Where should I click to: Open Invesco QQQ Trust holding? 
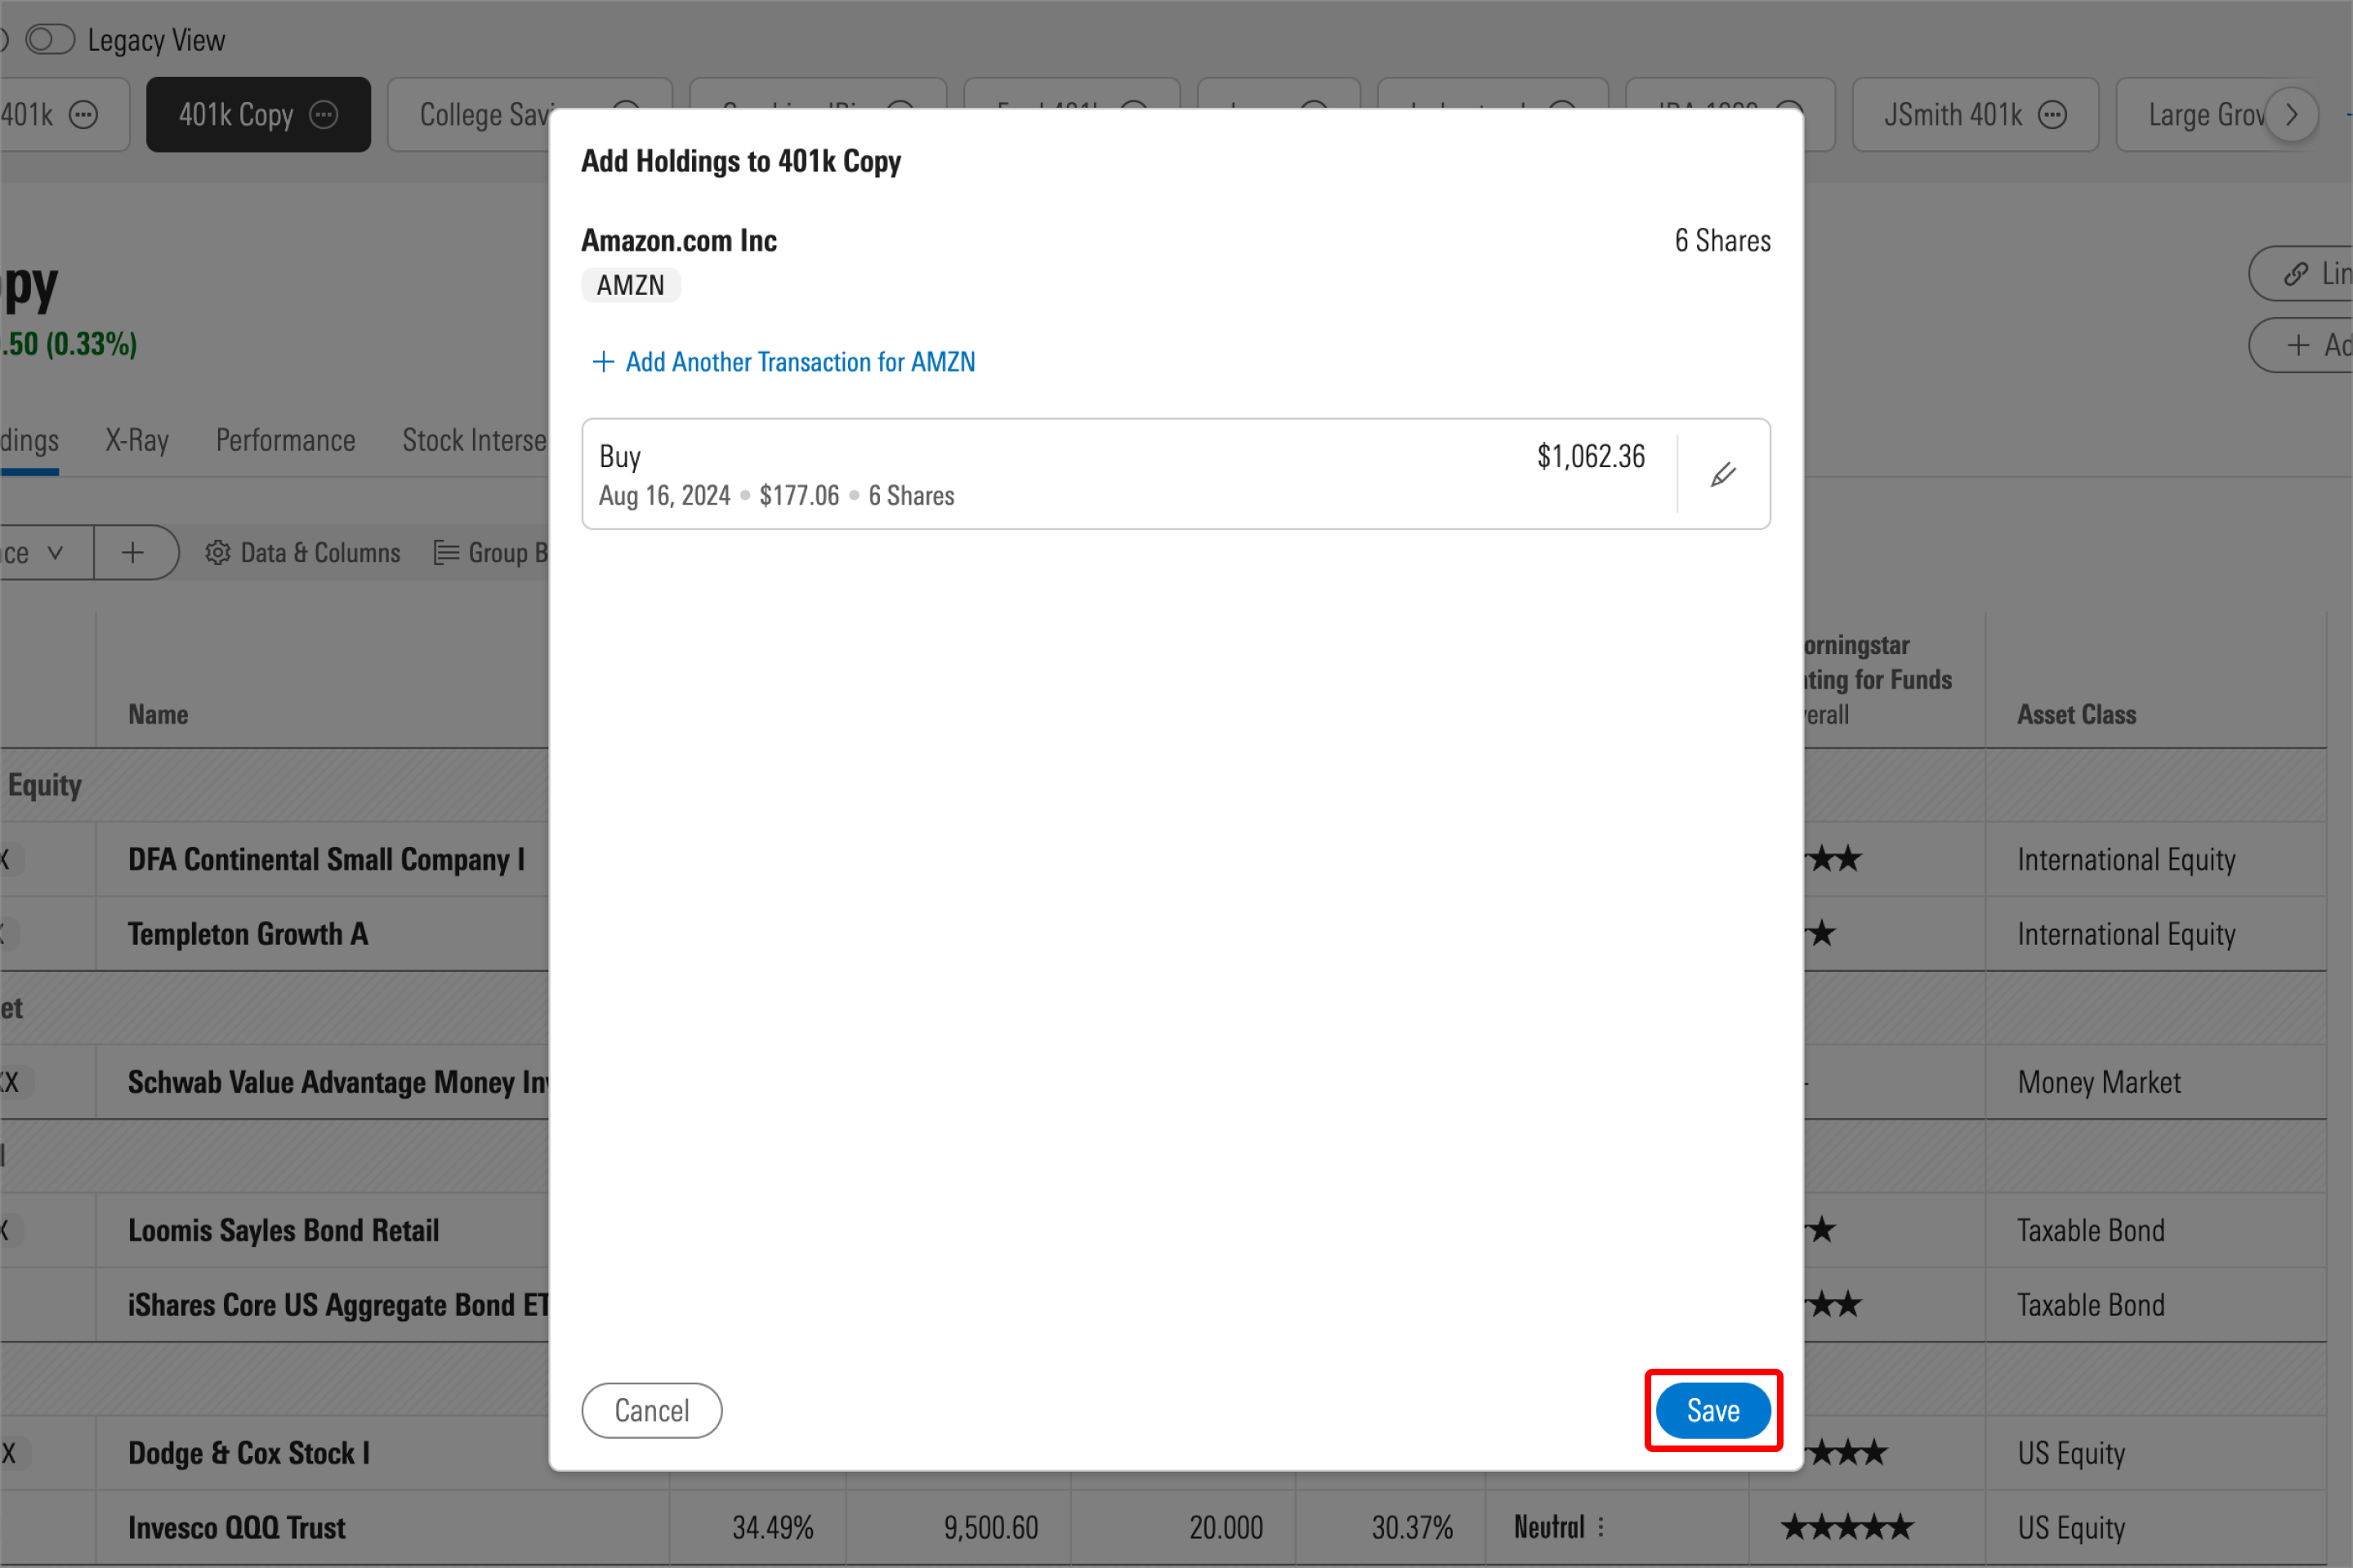click(x=236, y=1528)
